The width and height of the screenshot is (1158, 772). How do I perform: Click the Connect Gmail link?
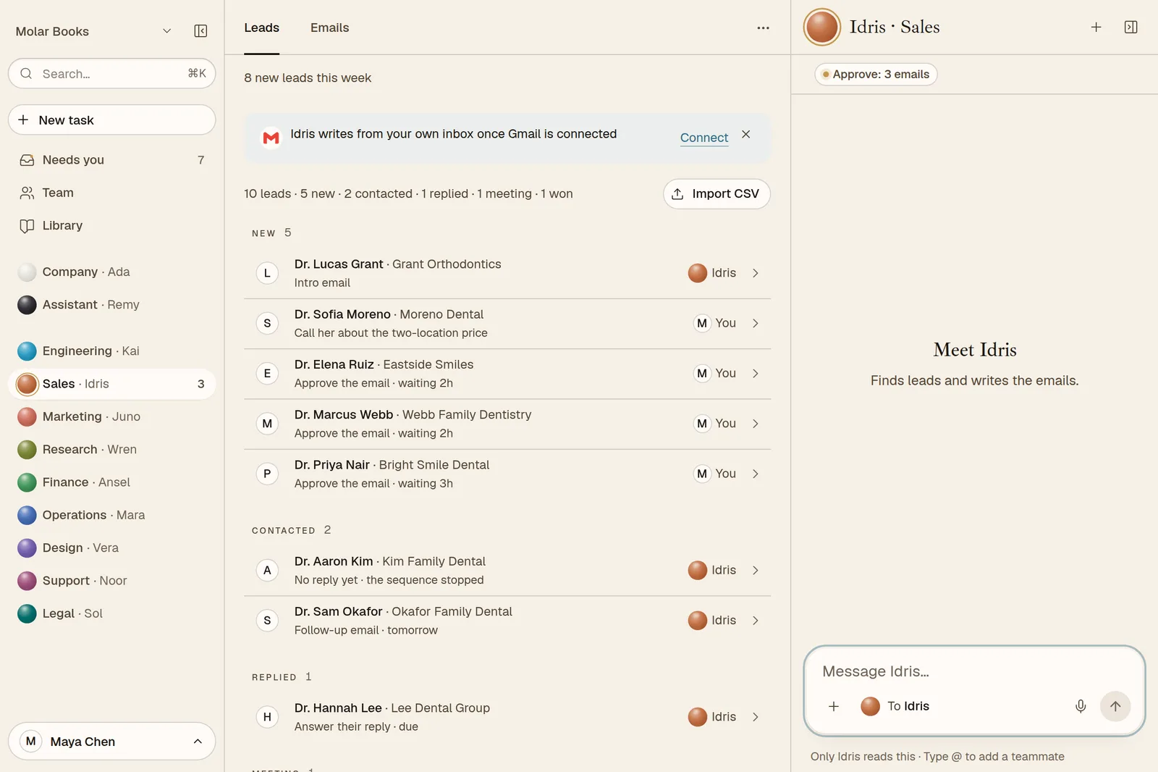point(703,138)
